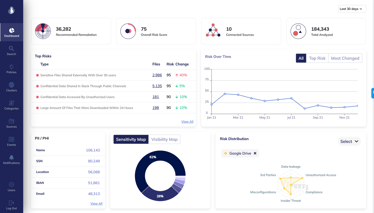The image size is (374, 213).
Task: Click the 26% donut chart segment
Action: (x=160, y=196)
